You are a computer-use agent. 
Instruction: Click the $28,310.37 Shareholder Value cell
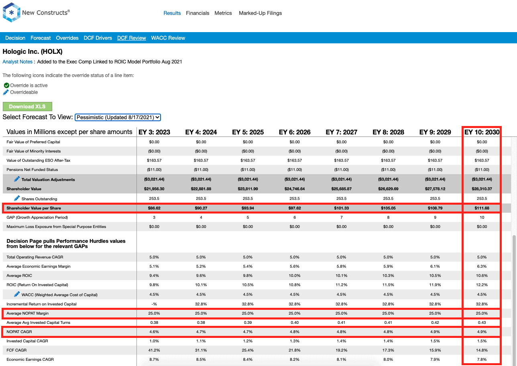482,189
